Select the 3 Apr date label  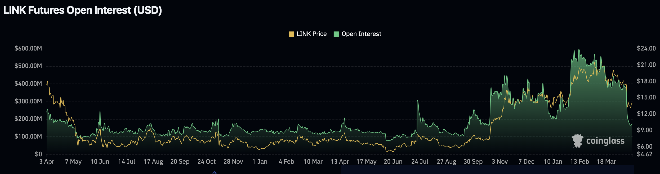coord(47,162)
